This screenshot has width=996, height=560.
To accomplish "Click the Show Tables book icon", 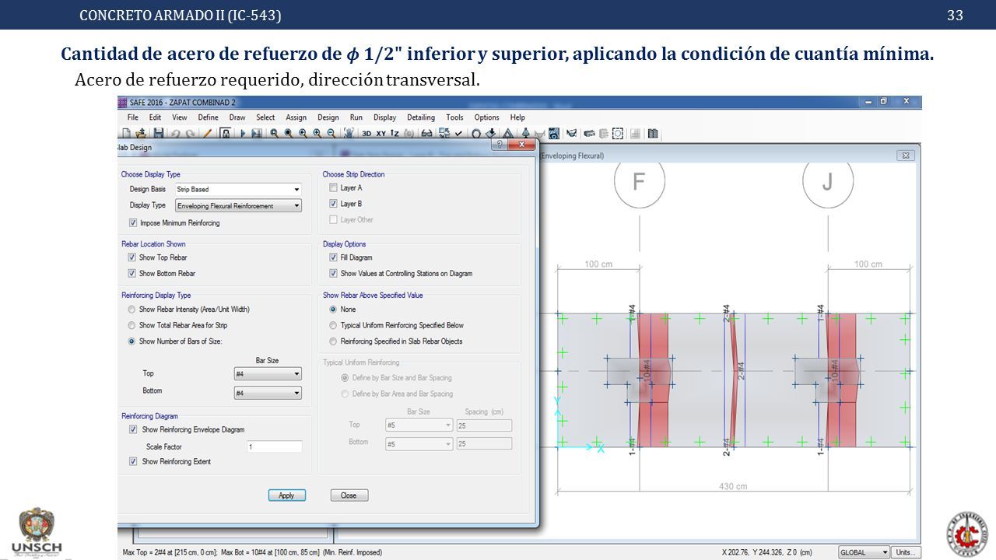I will [652, 133].
